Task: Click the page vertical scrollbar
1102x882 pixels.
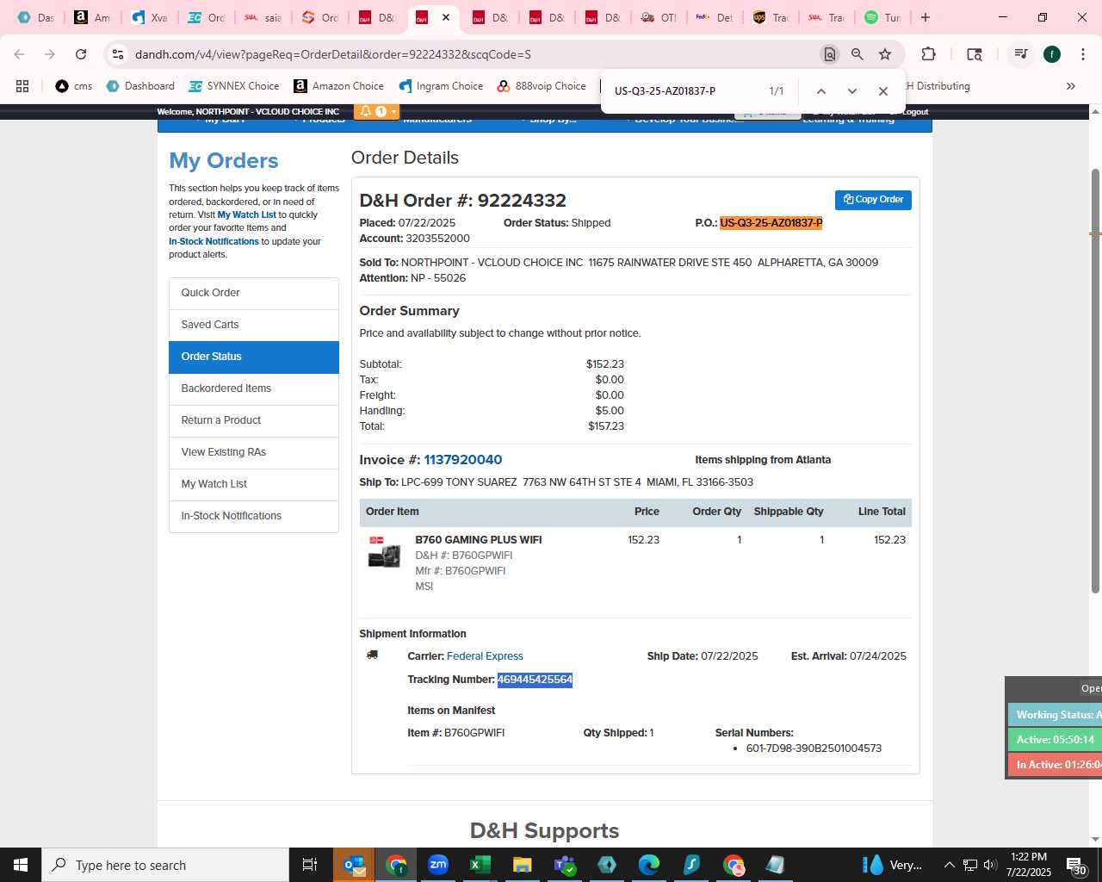Action: [1095, 381]
